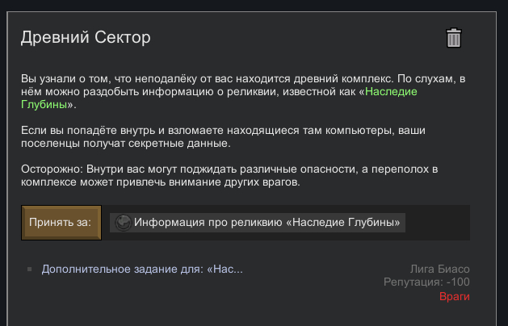508x326 pixels.
Task: Click the red Враги status
Action: click(x=454, y=296)
